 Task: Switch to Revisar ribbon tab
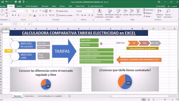(62, 6)
